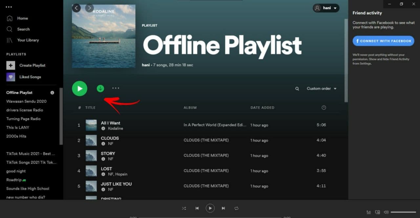This screenshot has height=218, width=420.
Task: Open Liked Songs with the heart icon
Action: [x=11, y=77]
